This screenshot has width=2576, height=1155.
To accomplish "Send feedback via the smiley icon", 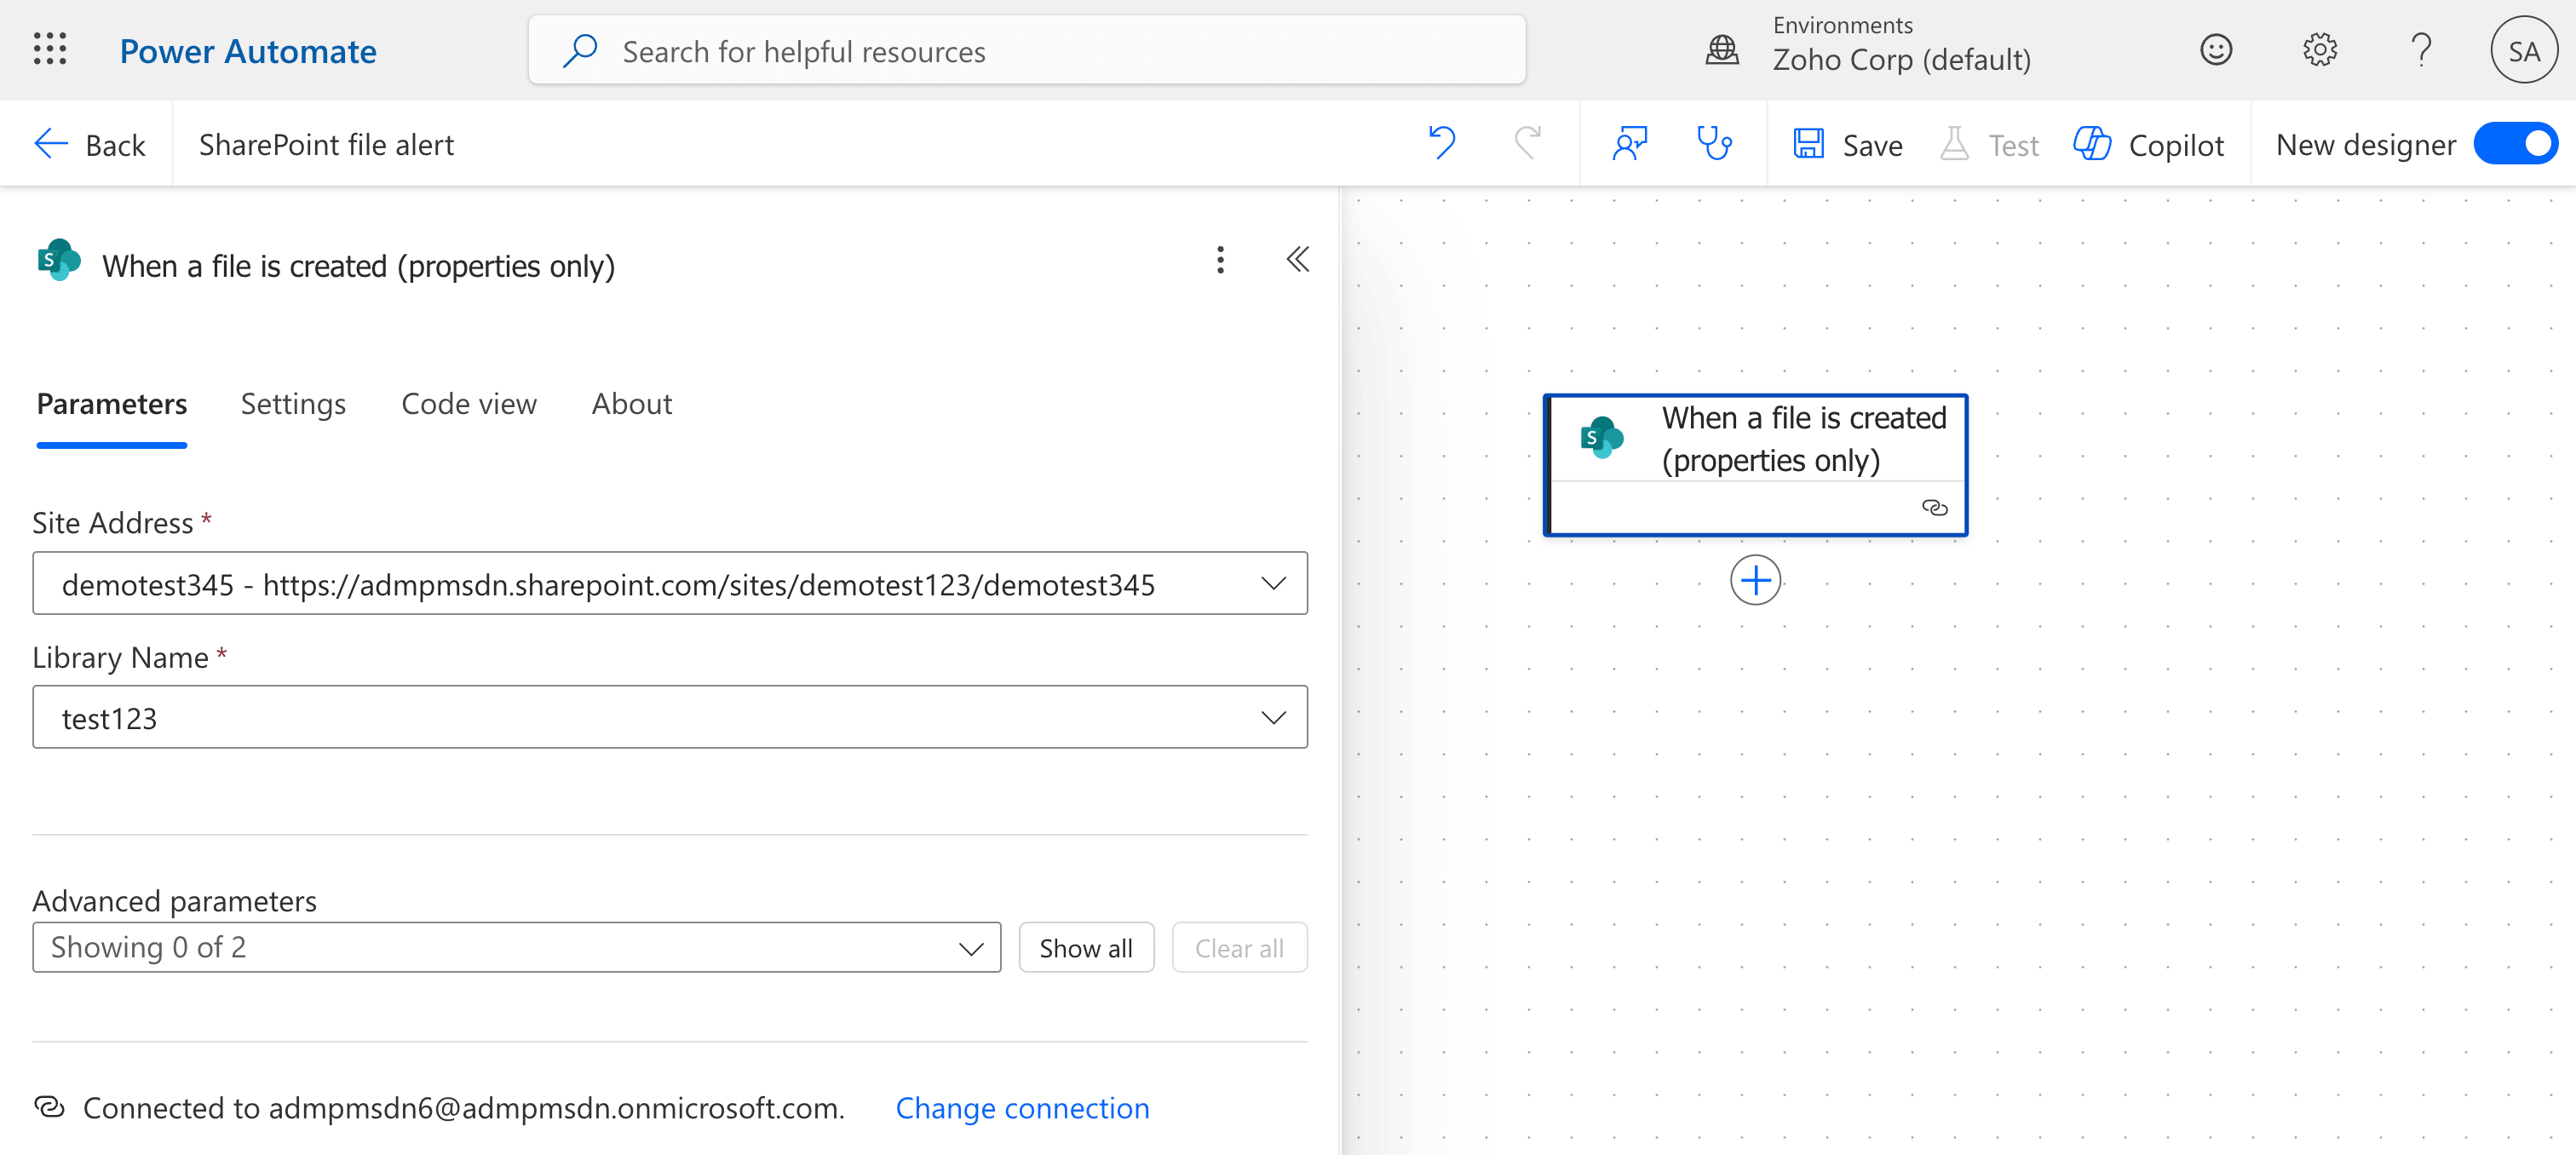I will [2216, 49].
